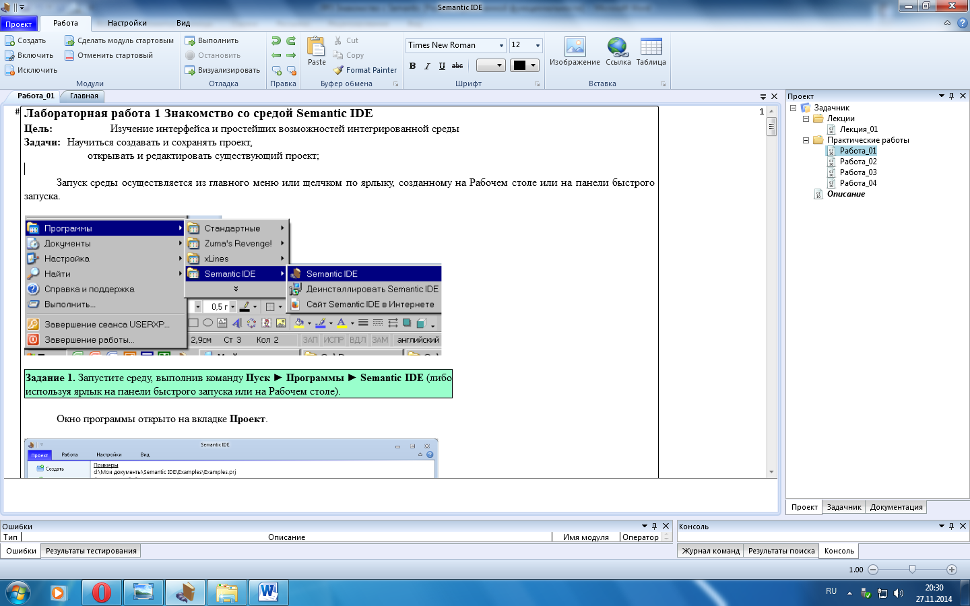Screen dimensions: 970x606
Task: Open the Windows Start menu
Action: click(x=18, y=593)
